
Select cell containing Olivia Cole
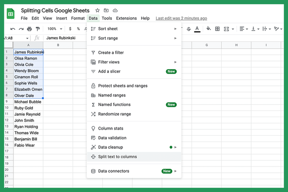(28, 64)
